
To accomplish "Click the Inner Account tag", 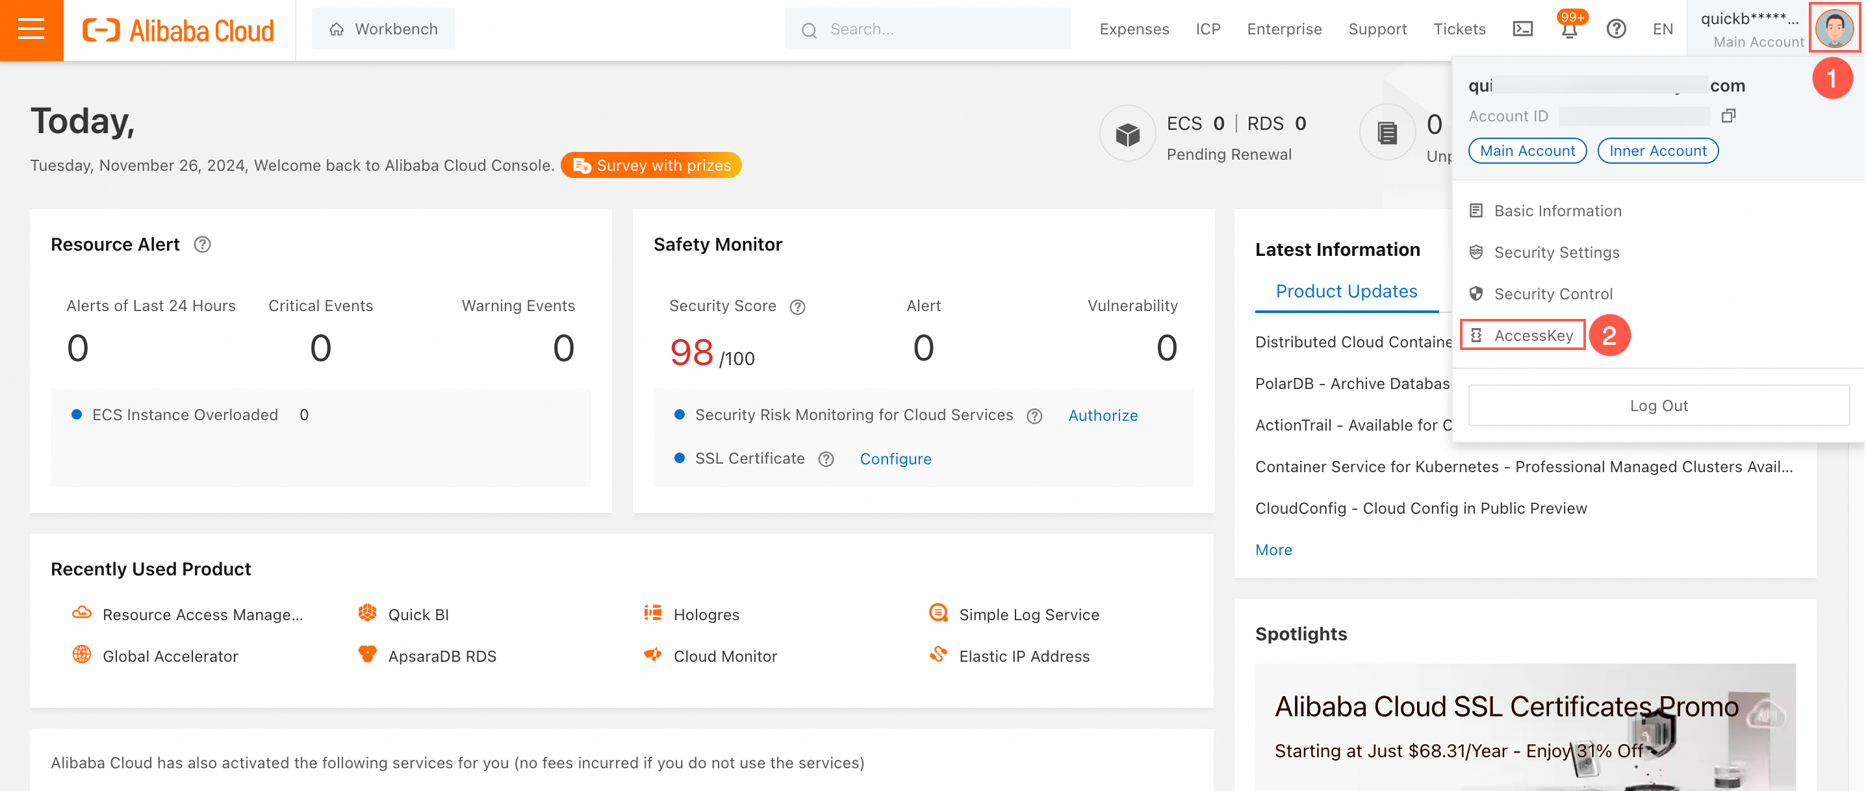I will click(1657, 151).
